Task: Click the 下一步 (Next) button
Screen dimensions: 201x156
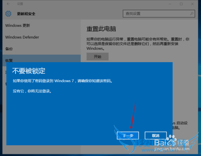Action: click(x=128, y=136)
